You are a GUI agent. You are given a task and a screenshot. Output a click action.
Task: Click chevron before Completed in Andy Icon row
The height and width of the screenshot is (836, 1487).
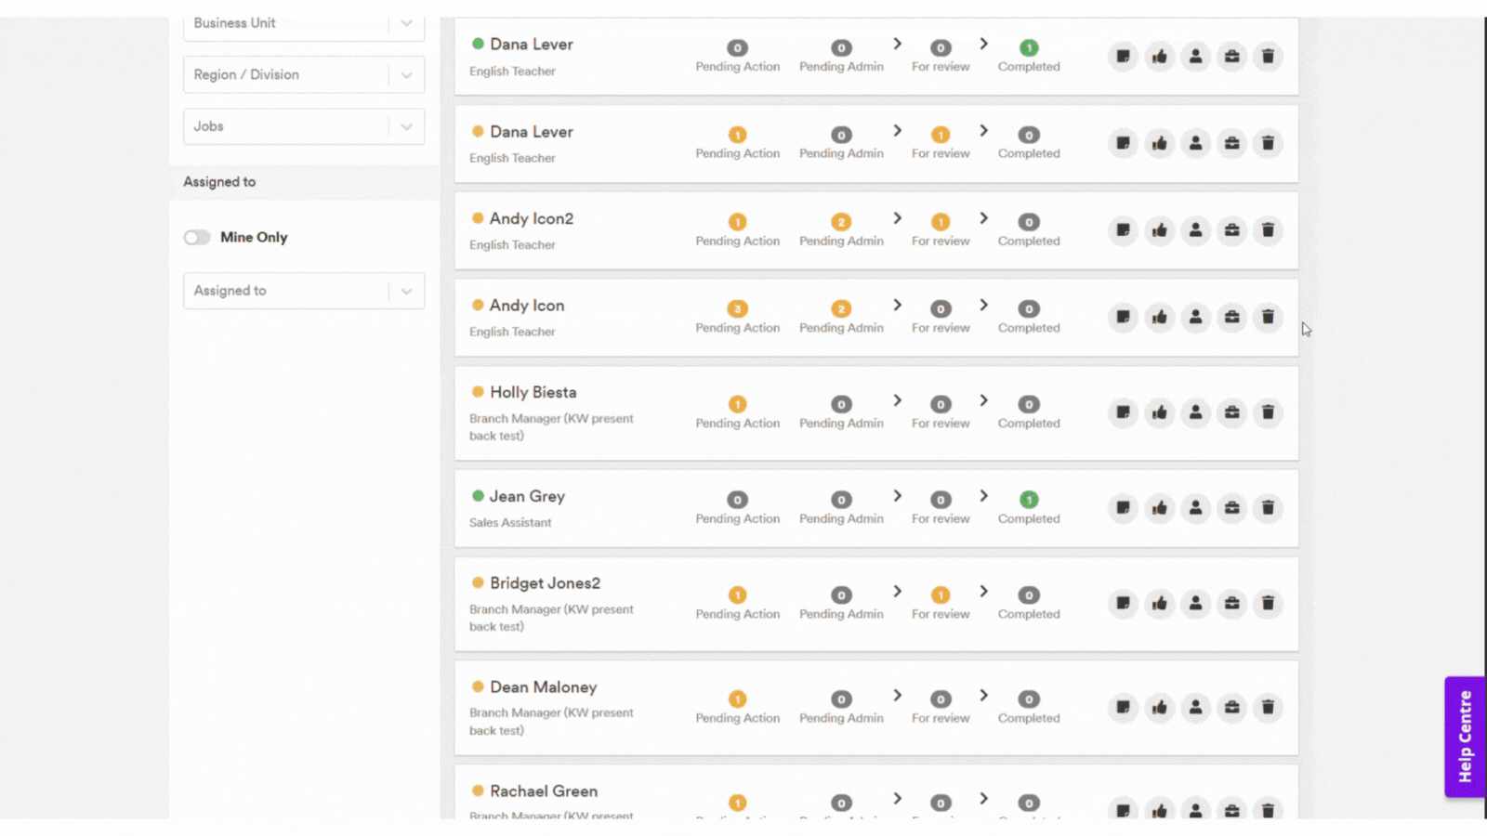click(x=983, y=306)
